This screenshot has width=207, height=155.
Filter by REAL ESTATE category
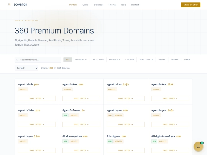146,60
